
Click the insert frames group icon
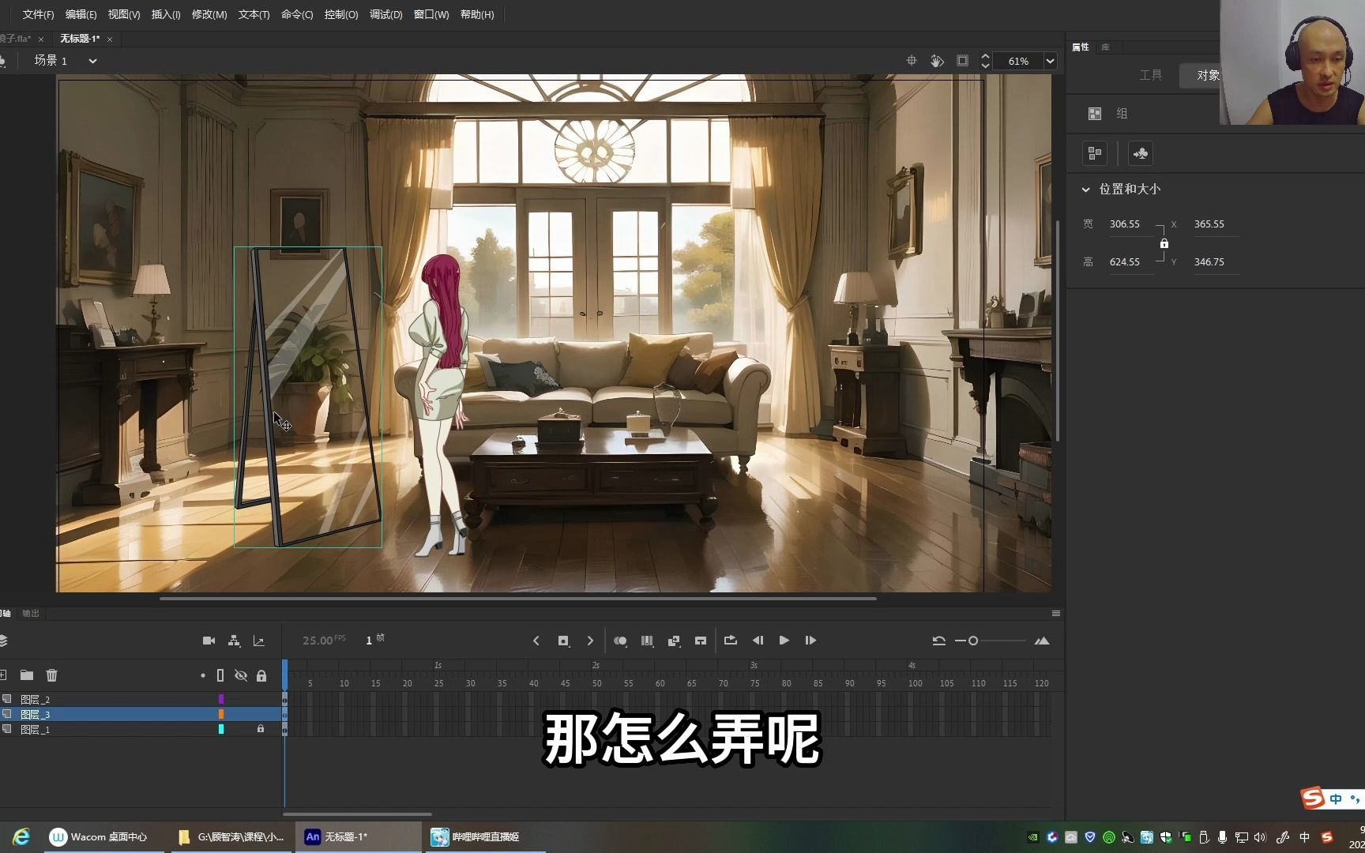[701, 641]
